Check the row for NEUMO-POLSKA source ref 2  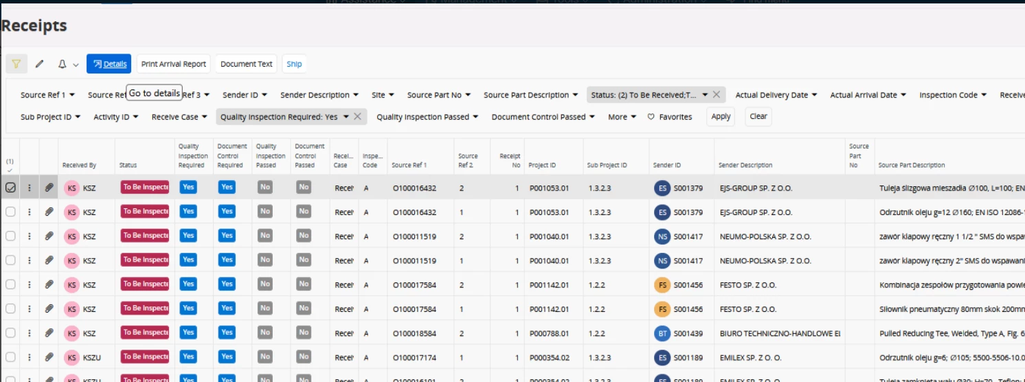(10, 236)
